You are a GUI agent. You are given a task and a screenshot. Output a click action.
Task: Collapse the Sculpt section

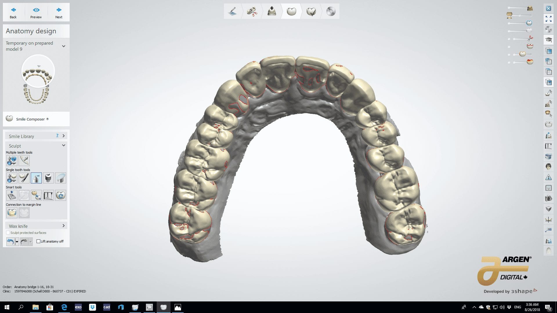64,145
